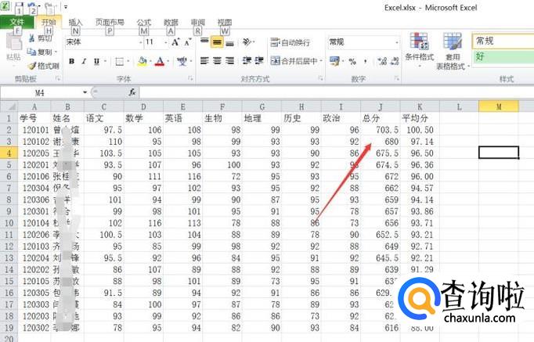Select column J header
The image size is (534, 342).
381,107
